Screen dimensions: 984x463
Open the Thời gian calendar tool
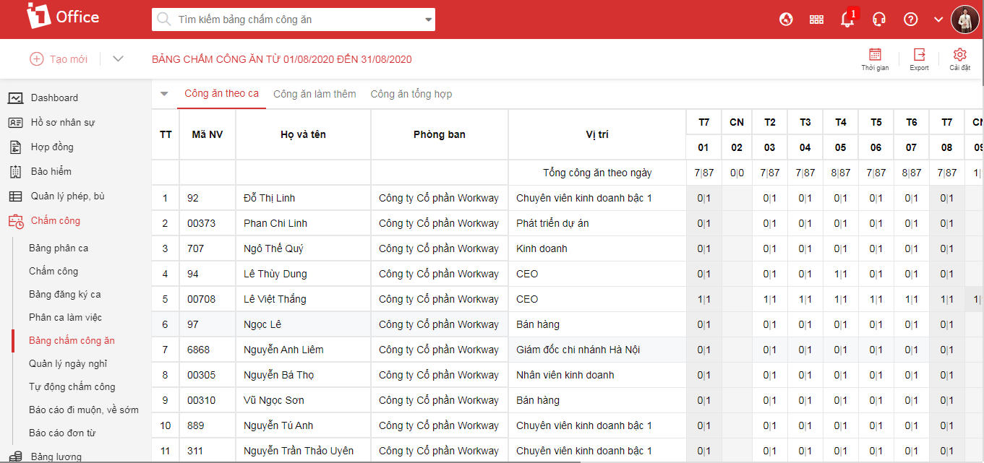pyautogui.click(x=876, y=58)
